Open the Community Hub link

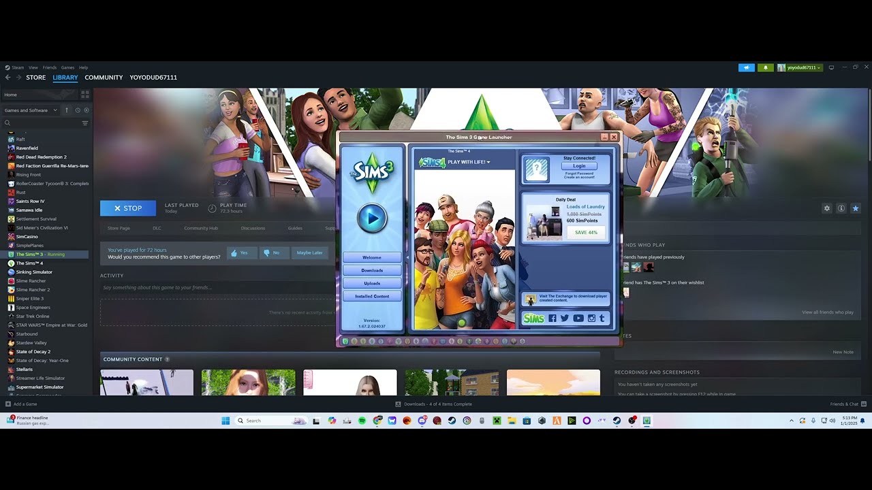coord(201,228)
